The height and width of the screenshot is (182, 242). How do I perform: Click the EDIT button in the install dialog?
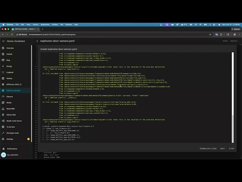(222, 149)
